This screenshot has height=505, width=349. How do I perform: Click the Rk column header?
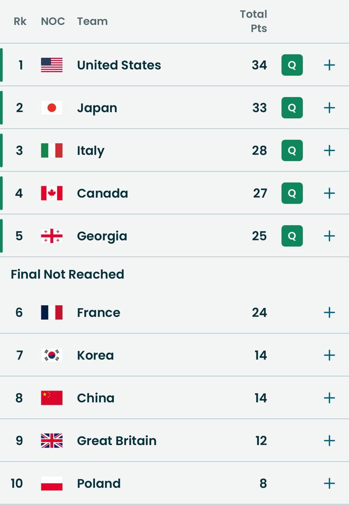[20, 21]
